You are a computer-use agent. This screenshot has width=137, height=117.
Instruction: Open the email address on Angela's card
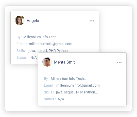coord(50,44)
